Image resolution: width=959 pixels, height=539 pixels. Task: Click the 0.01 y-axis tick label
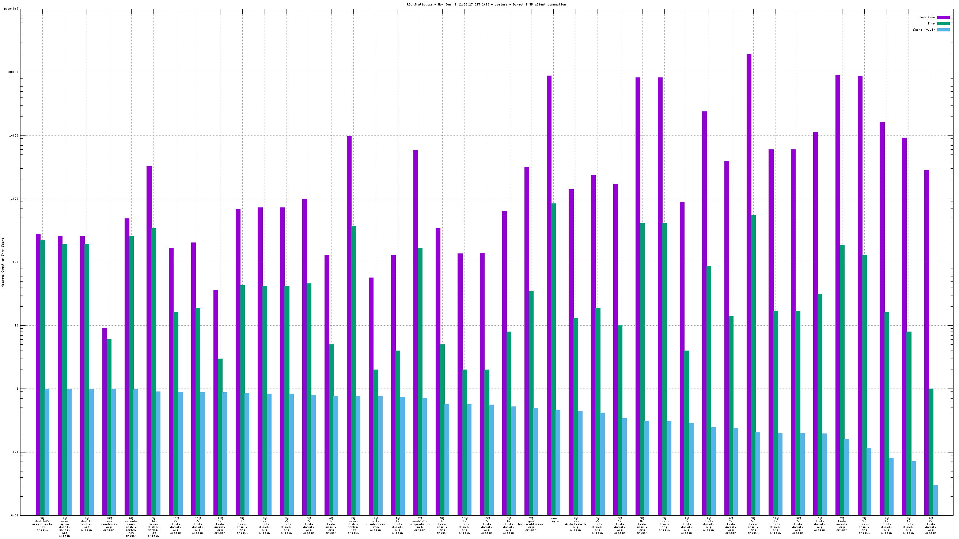pyautogui.click(x=14, y=516)
